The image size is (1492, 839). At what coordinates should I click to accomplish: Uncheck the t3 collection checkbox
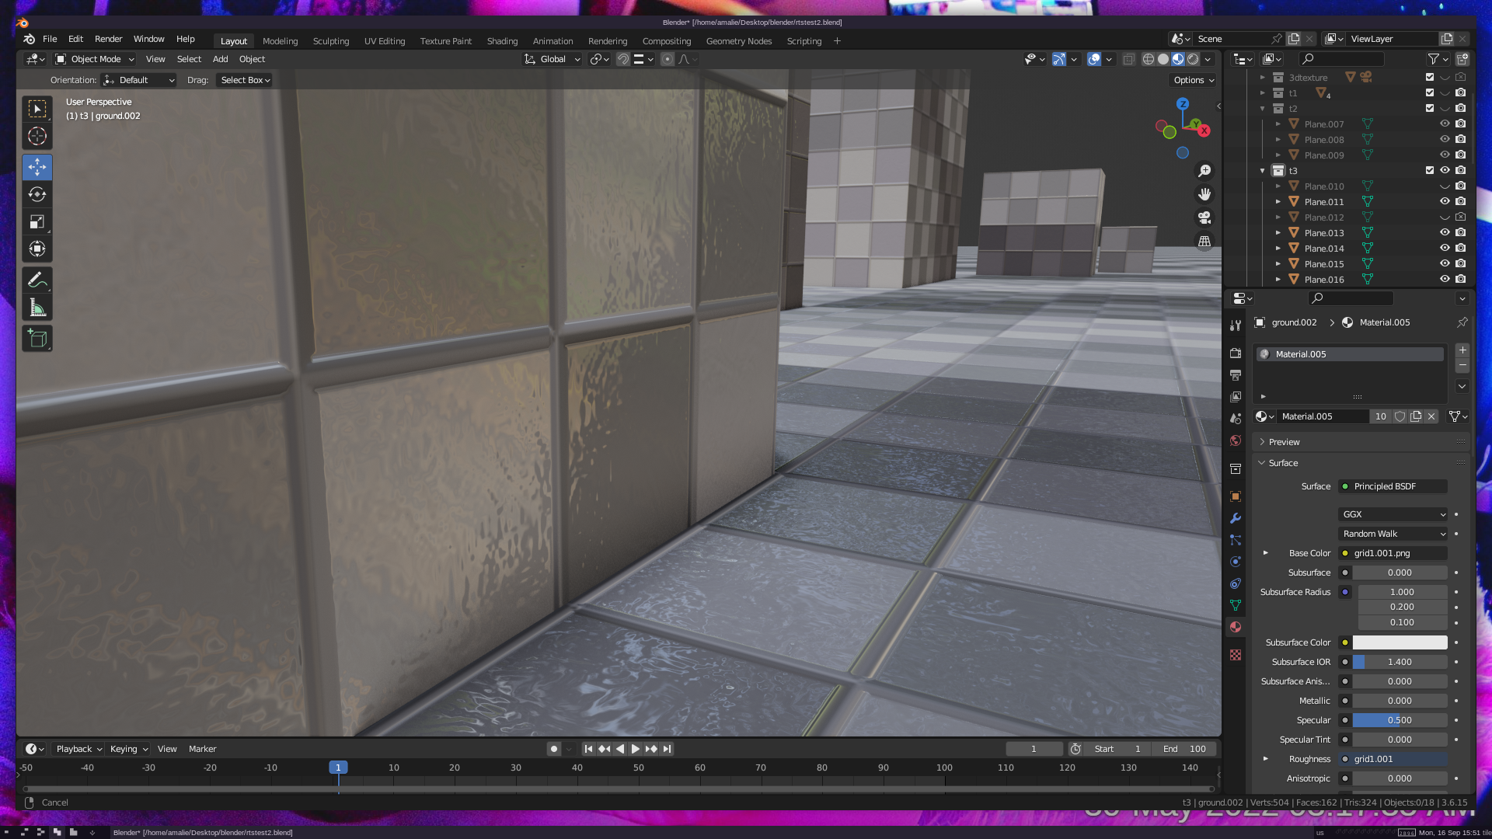[1430, 171]
